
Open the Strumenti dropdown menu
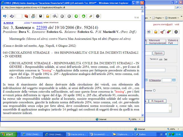pyautogui.click(x=172, y=18)
